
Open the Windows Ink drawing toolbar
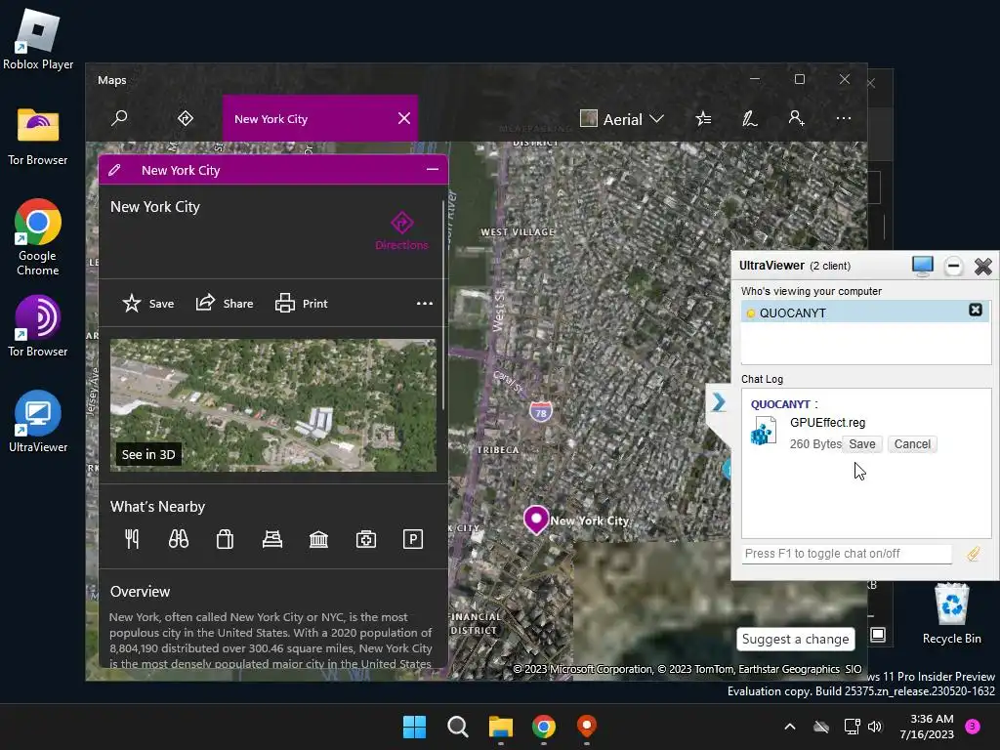point(750,118)
